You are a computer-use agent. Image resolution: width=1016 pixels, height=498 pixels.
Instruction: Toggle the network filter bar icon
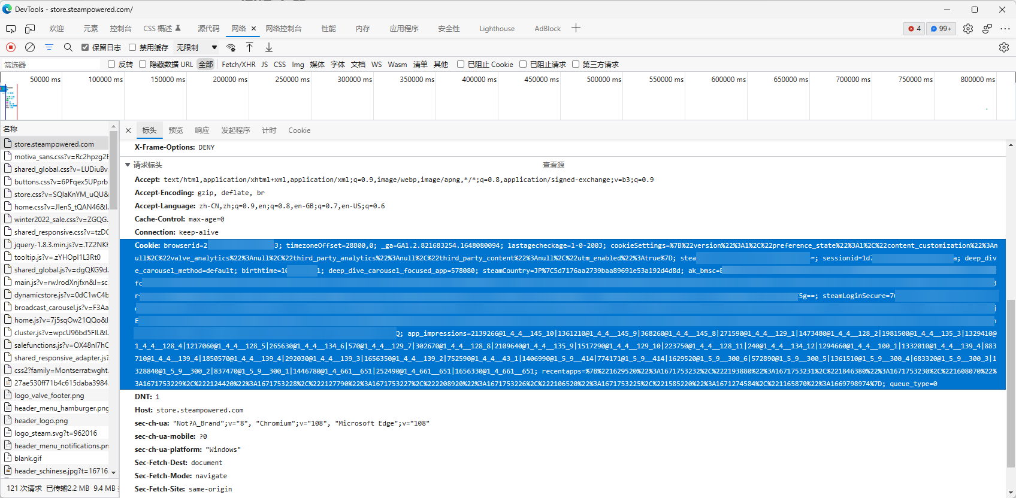pos(49,47)
